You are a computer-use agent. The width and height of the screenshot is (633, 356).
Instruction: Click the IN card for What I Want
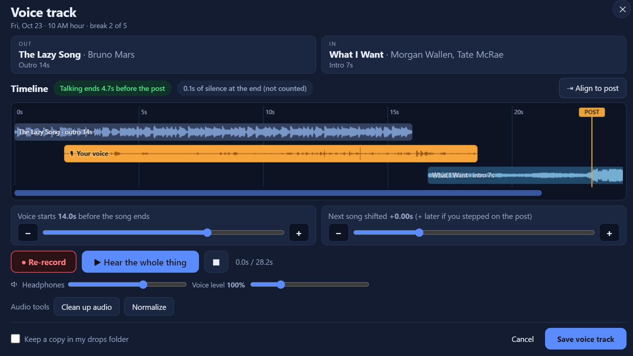click(x=474, y=54)
